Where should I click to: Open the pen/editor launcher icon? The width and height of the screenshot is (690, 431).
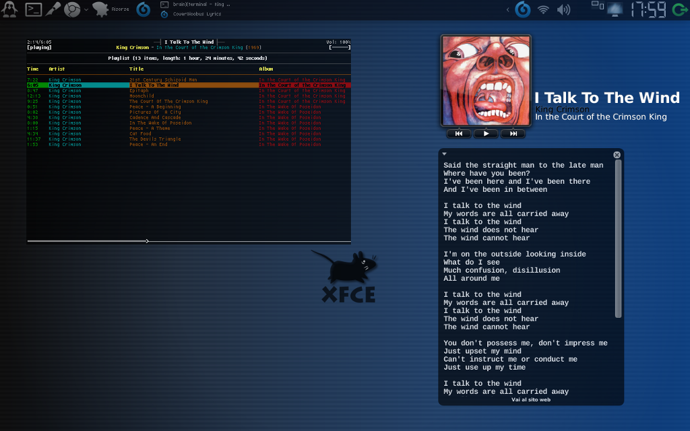click(53, 9)
